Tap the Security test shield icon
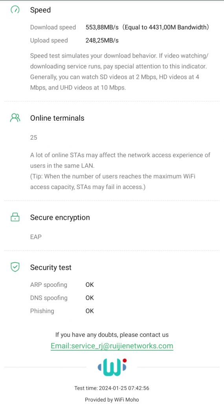Screen dimensions: 224x404 pos(15,267)
